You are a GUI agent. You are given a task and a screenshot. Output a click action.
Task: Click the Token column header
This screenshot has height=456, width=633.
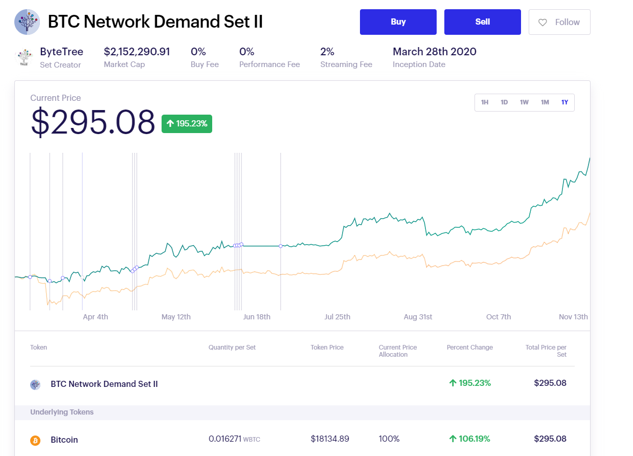pos(39,348)
